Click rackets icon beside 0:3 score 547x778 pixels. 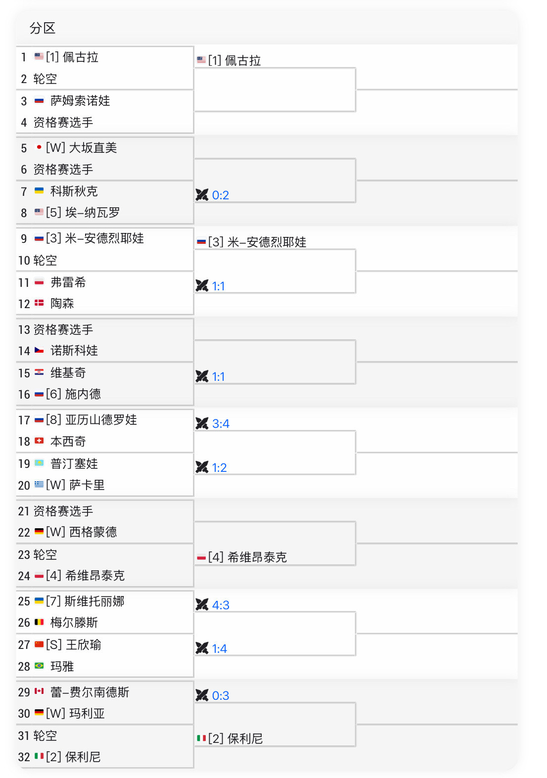click(x=202, y=695)
